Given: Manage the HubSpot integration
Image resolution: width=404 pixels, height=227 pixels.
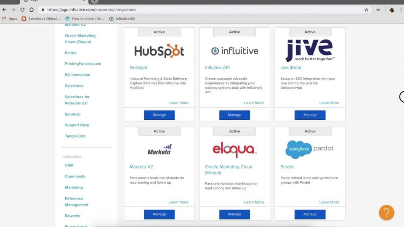Looking at the screenshot, I should [x=159, y=115].
